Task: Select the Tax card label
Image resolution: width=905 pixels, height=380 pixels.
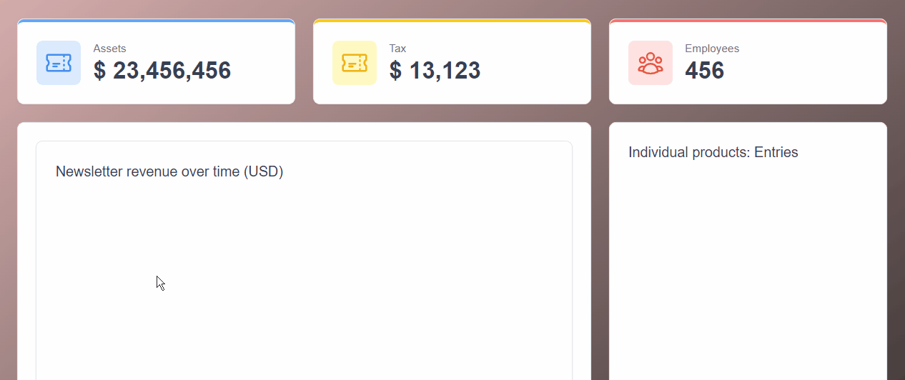Action: (x=397, y=49)
